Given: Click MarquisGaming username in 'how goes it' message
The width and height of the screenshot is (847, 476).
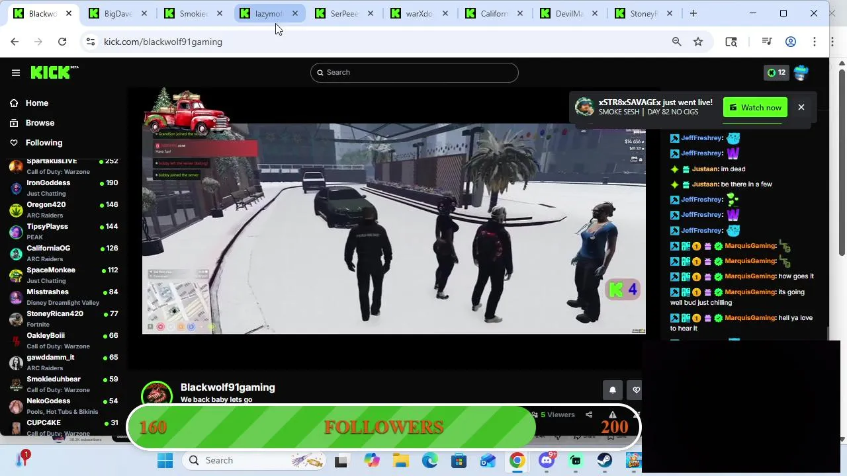Looking at the screenshot, I should click(x=750, y=276).
